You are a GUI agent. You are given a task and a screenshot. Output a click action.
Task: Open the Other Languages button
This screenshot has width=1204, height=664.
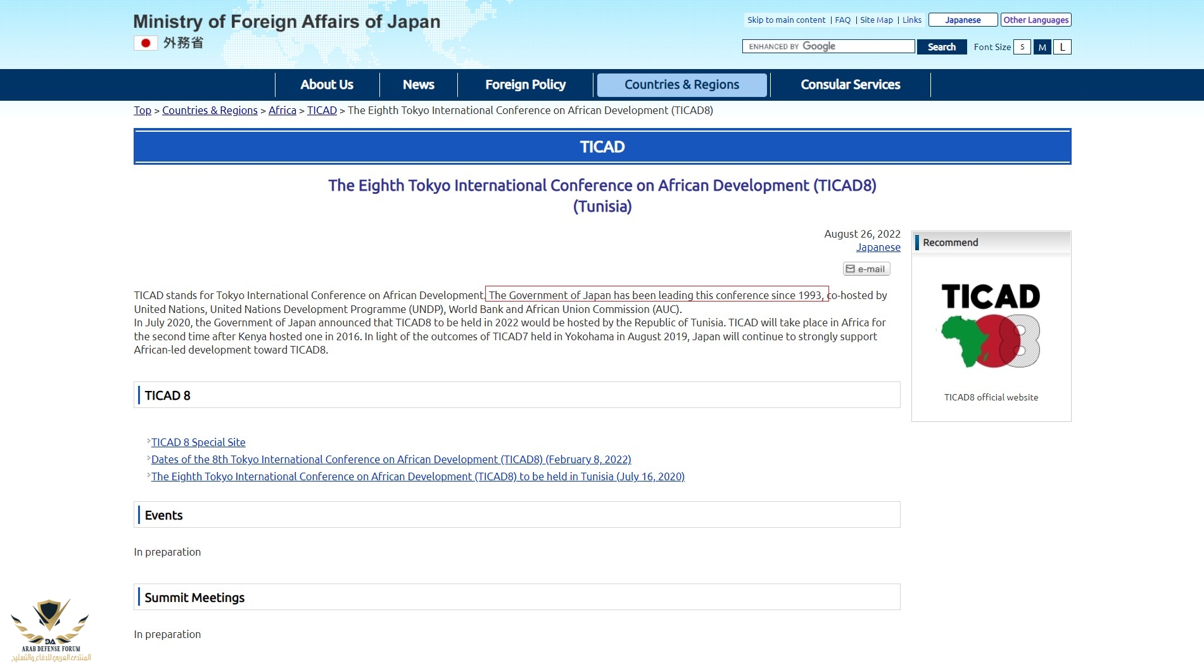tap(1036, 20)
